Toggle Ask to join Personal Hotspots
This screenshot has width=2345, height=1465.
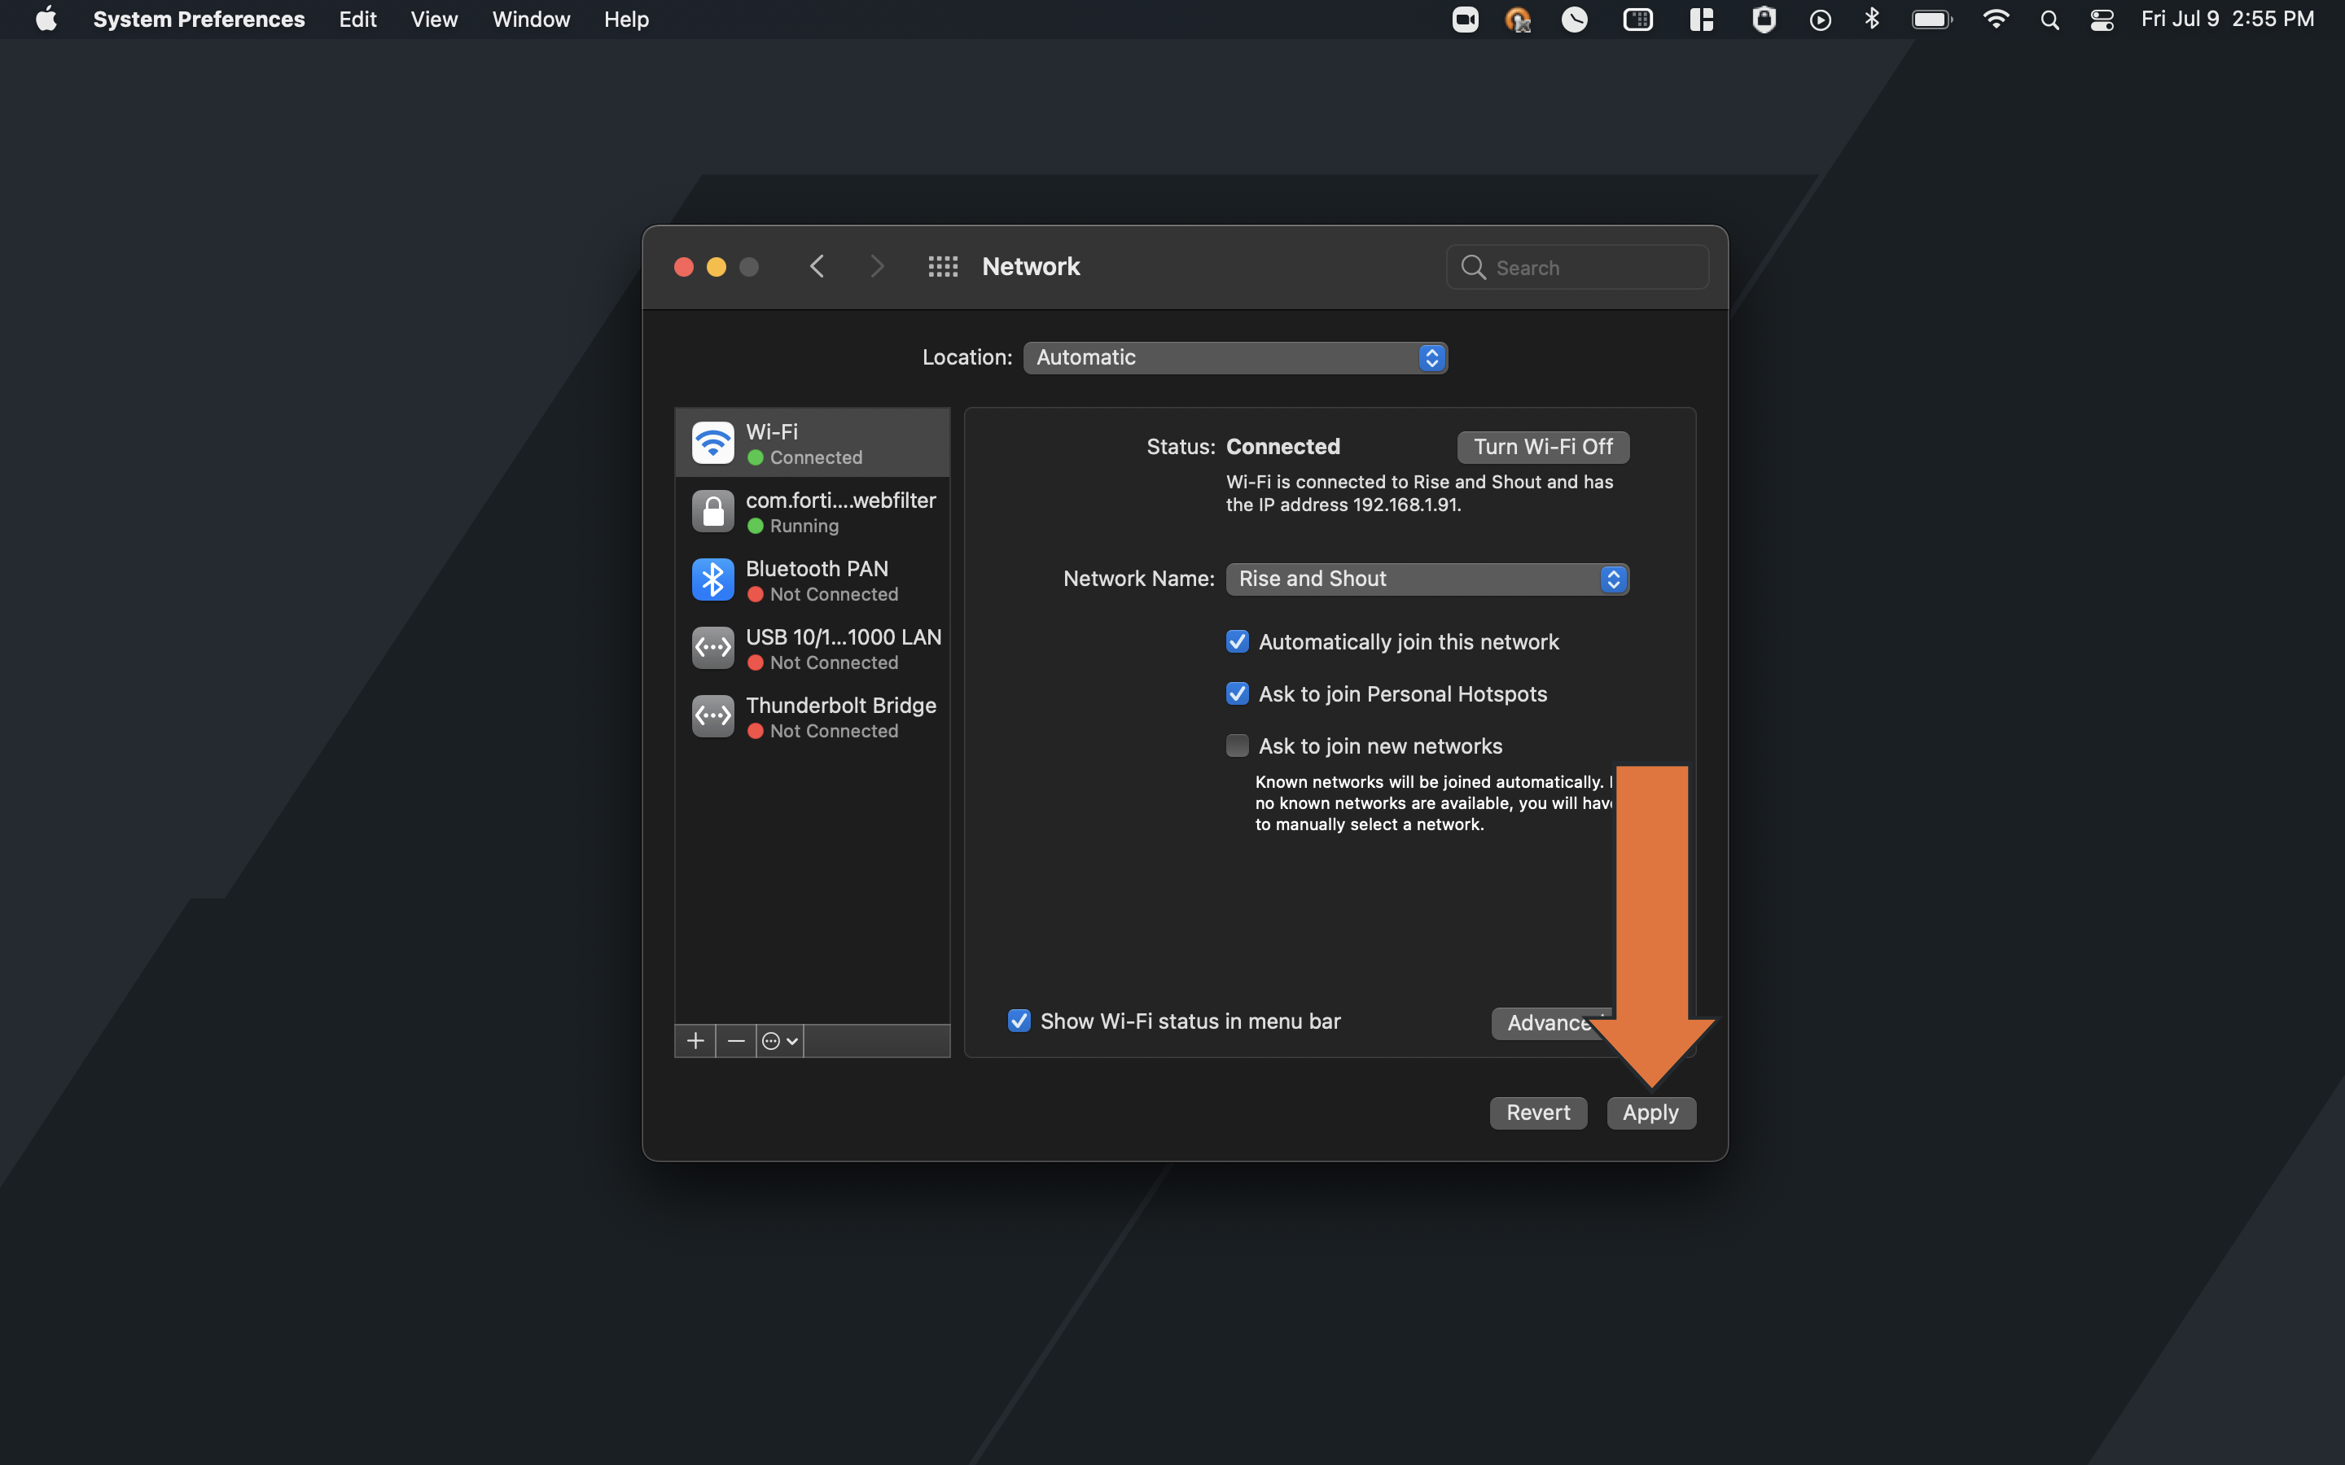coord(1238,693)
